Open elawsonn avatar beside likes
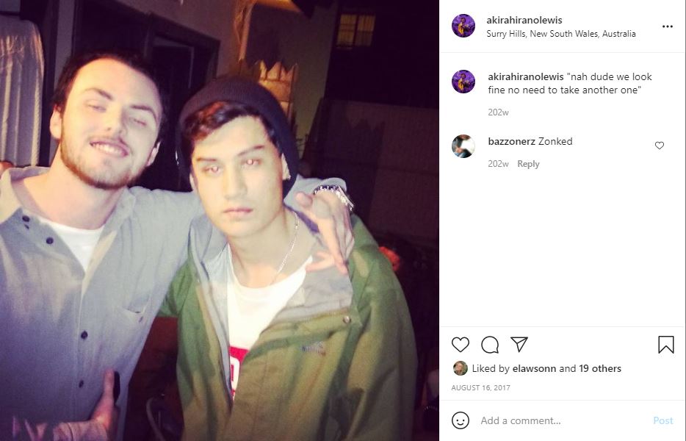686x441 pixels. tap(461, 368)
